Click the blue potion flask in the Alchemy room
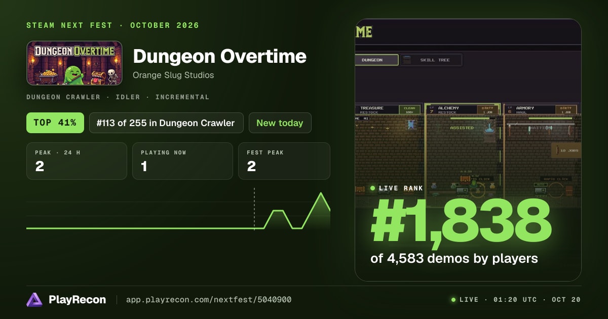The image size is (608, 319). click(489, 127)
